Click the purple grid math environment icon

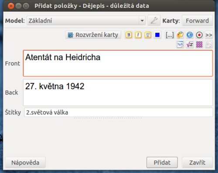[199, 44]
